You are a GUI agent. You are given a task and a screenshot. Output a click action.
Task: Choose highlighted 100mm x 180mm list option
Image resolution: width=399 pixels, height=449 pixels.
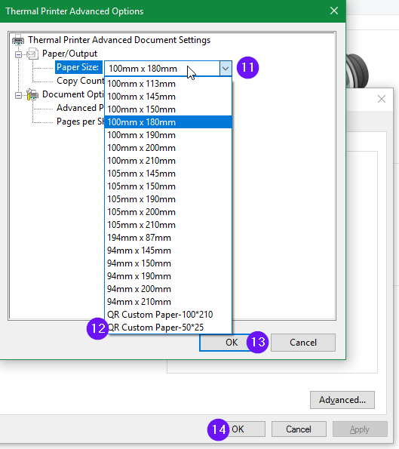pos(168,122)
